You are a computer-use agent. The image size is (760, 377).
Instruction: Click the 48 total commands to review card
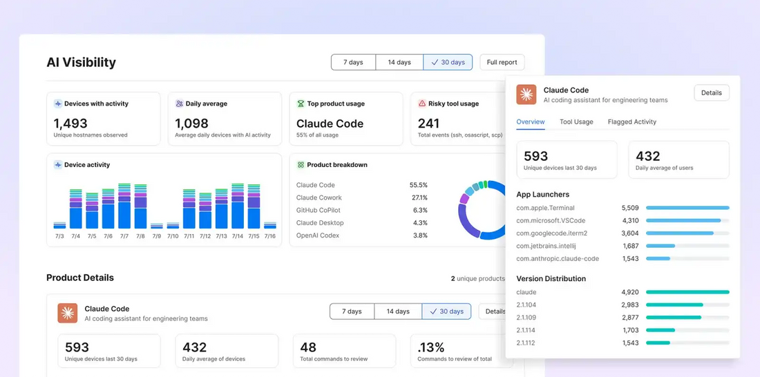(x=344, y=351)
